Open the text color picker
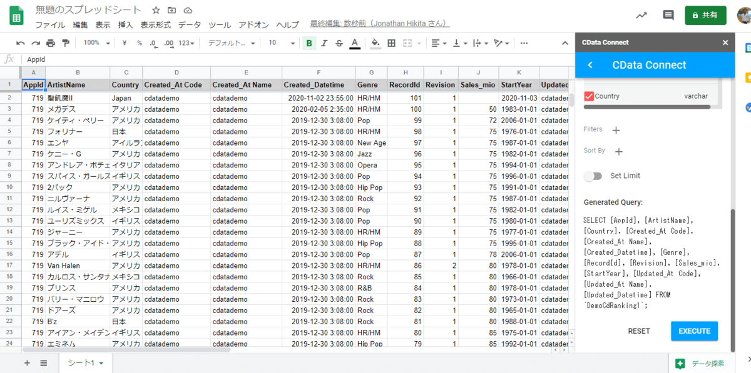Image resolution: width=751 pixels, height=373 pixels. pyautogui.click(x=355, y=43)
